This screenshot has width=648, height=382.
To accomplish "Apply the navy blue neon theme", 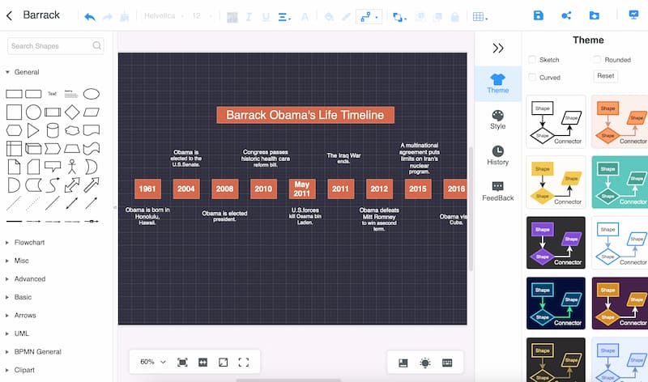I will 556,303.
